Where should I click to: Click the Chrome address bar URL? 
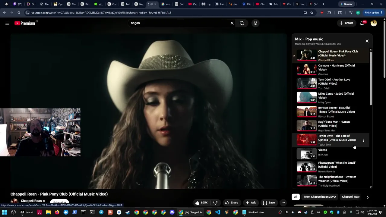101,13
